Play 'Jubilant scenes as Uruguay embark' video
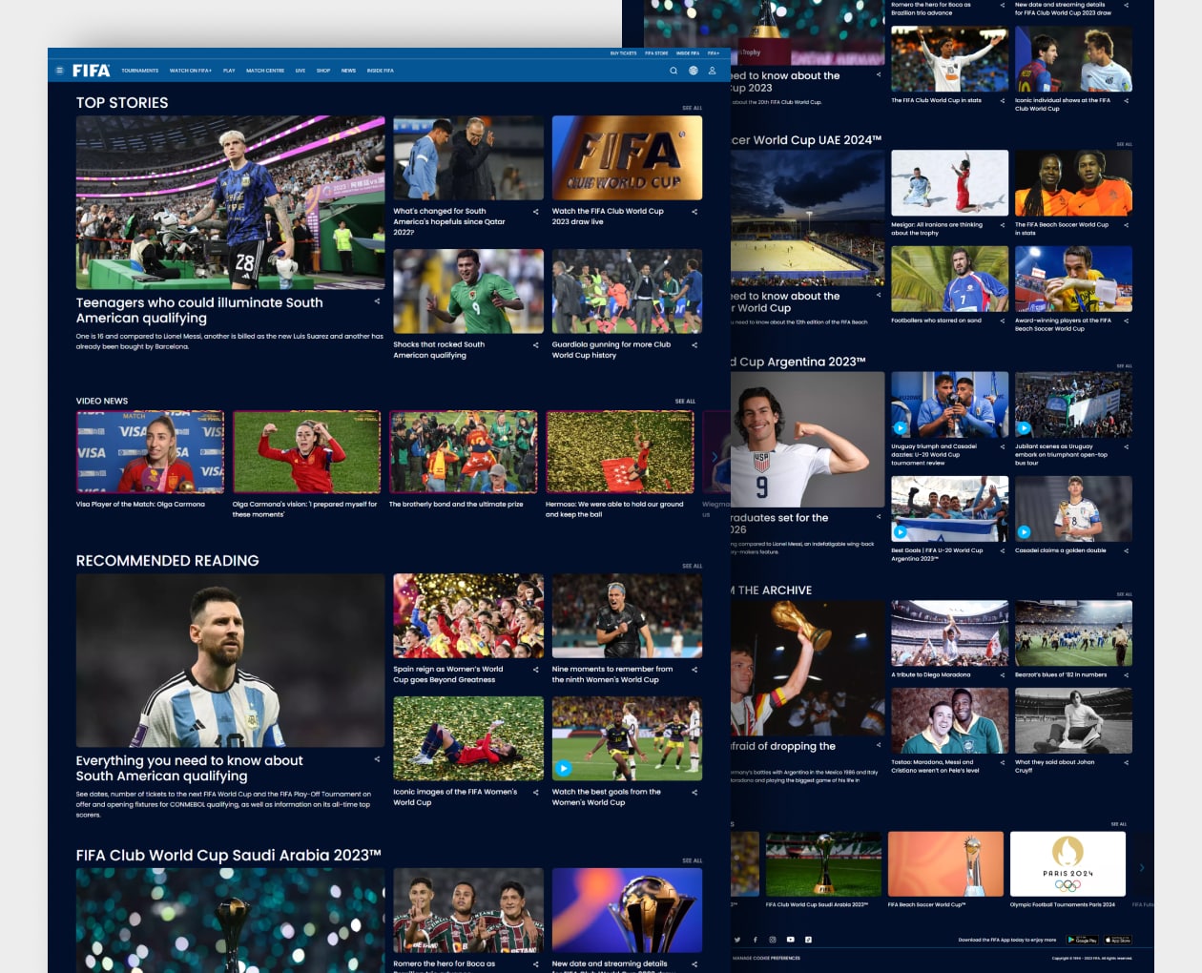1202x973 pixels. point(1024,428)
